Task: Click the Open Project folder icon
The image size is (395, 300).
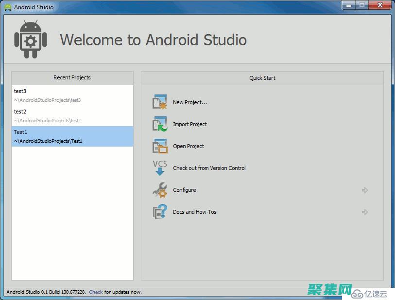Action: [160, 146]
